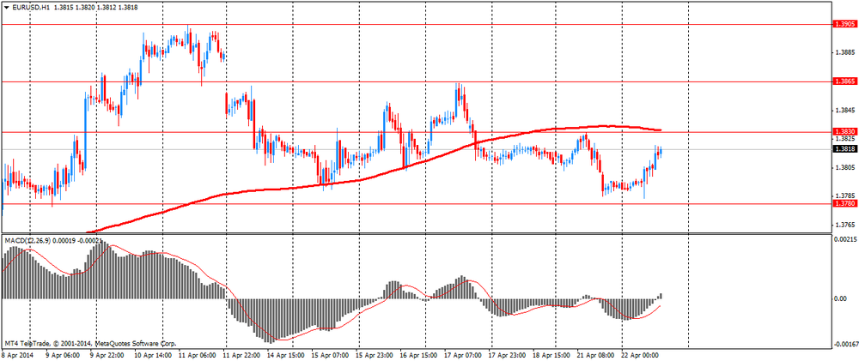Open the dropdown arrow beside EURUSD,H1
The height and width of the screenshot is (361, 859).
point(7,7)
